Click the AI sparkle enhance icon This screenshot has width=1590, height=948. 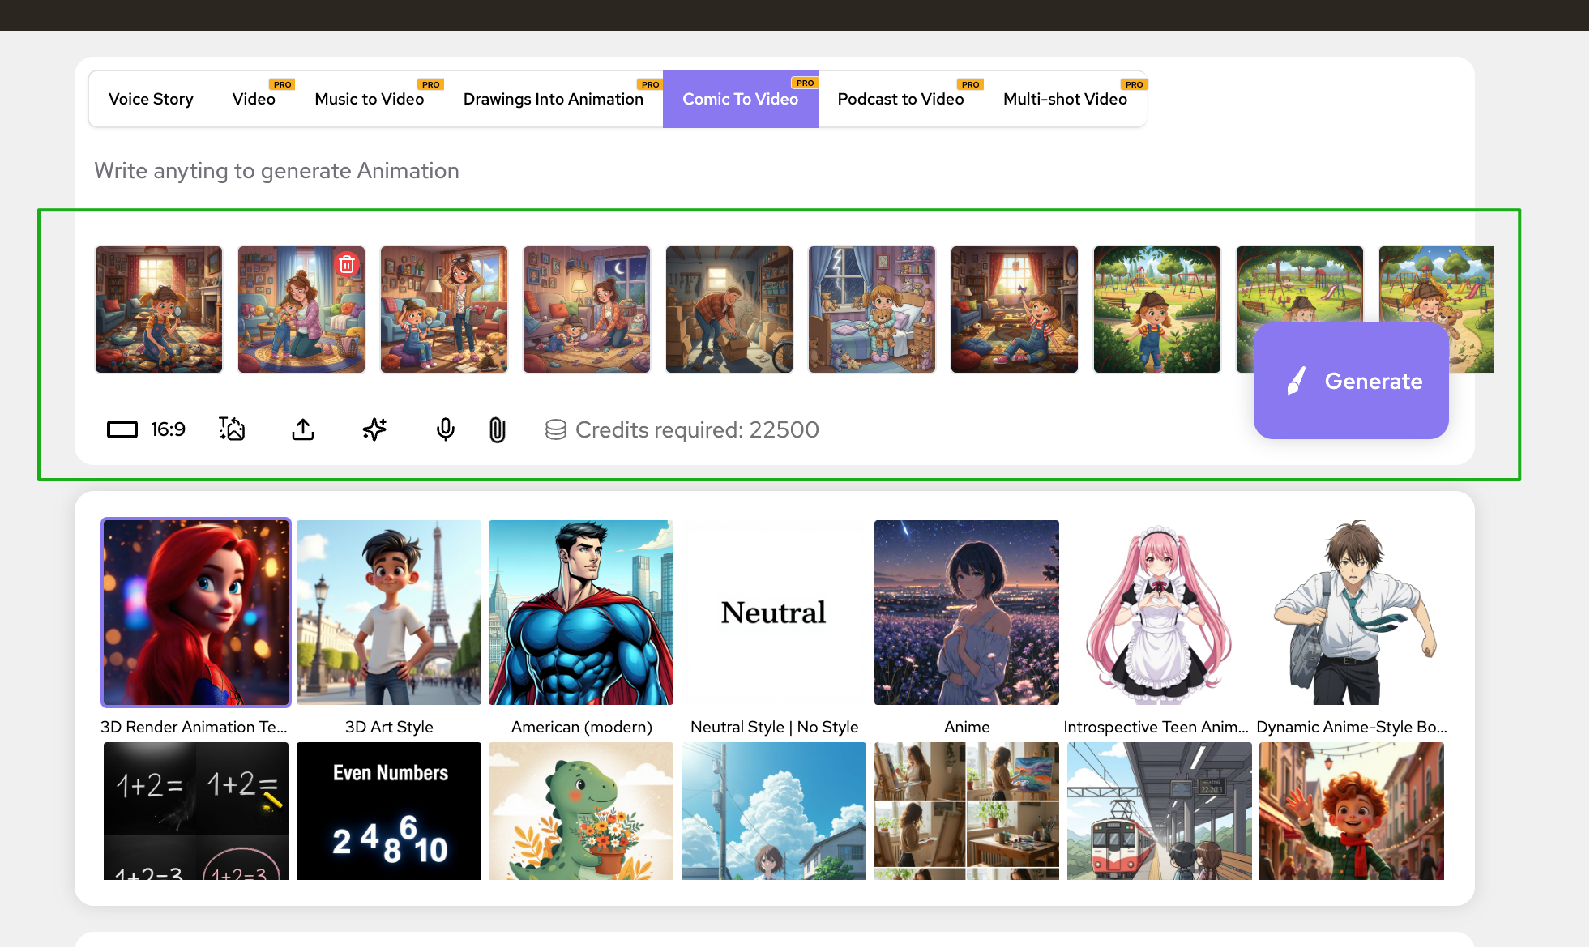coord(374,429)
